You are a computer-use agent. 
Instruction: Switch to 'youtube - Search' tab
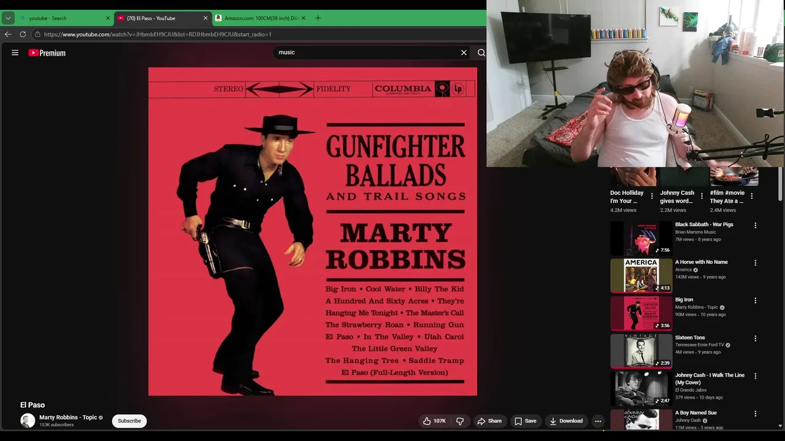tap(64, 18)
